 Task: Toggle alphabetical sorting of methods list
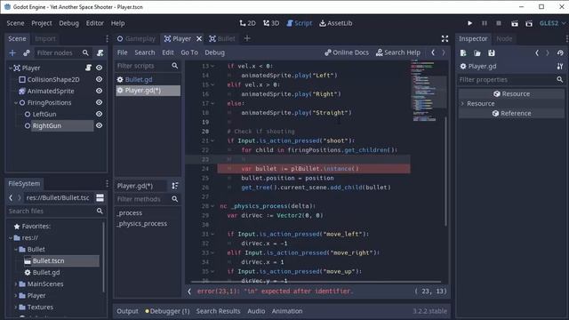pyautogui.click(x=175, y=186)
